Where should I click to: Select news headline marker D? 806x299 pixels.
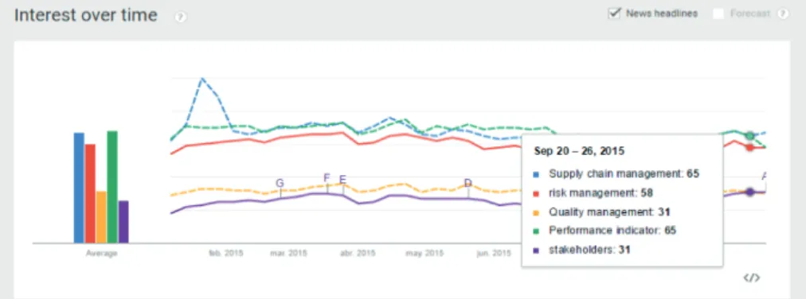click(468, 183)
